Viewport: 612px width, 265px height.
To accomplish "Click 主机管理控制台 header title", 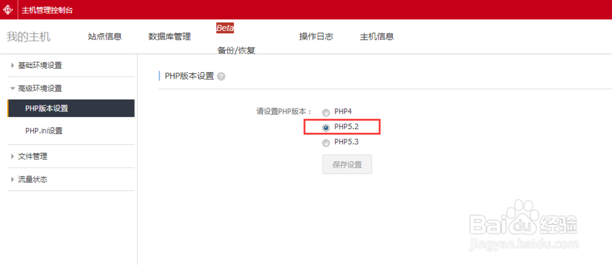I will pyautogui.click(x=47, y=10).
